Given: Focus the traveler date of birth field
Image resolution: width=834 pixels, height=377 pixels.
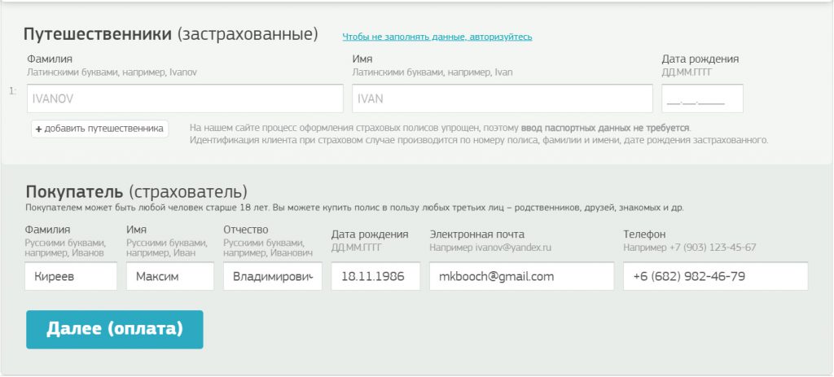Looking at the screenshot, I should [702, 99].
